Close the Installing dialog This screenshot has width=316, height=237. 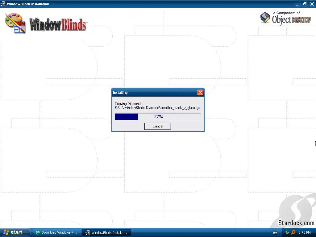point(200,93)
